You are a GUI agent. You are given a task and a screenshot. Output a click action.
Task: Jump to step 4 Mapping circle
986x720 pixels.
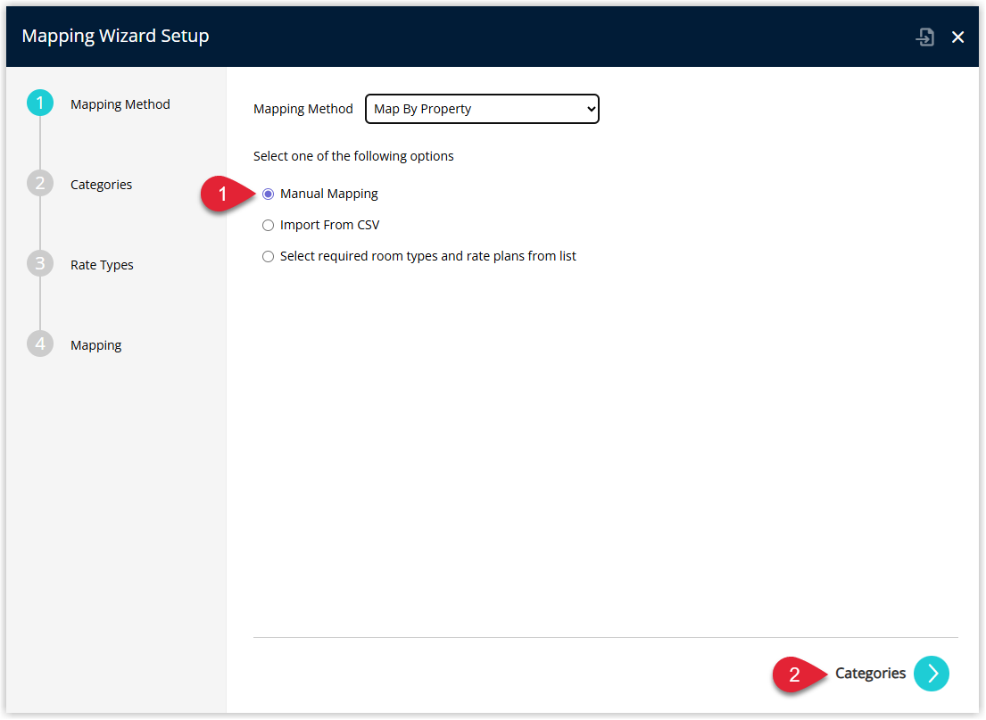coord(40,344)
